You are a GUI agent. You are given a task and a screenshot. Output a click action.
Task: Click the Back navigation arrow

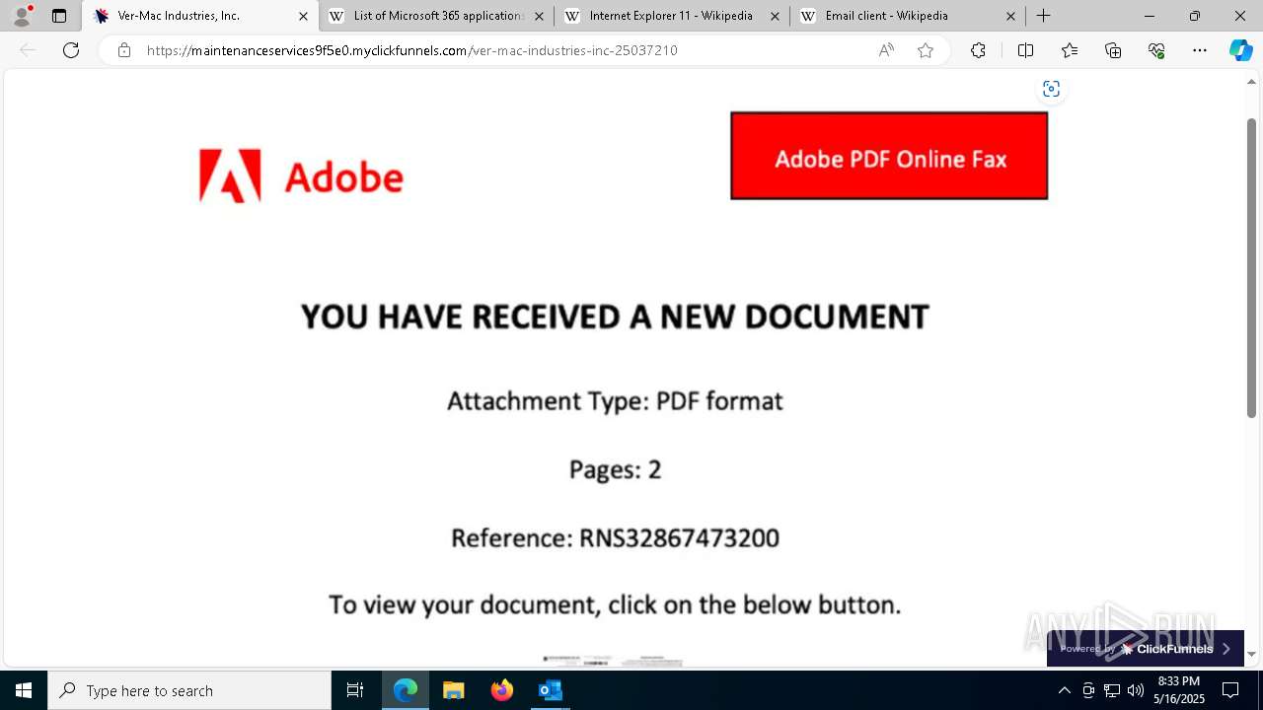(x=28, y=50)
